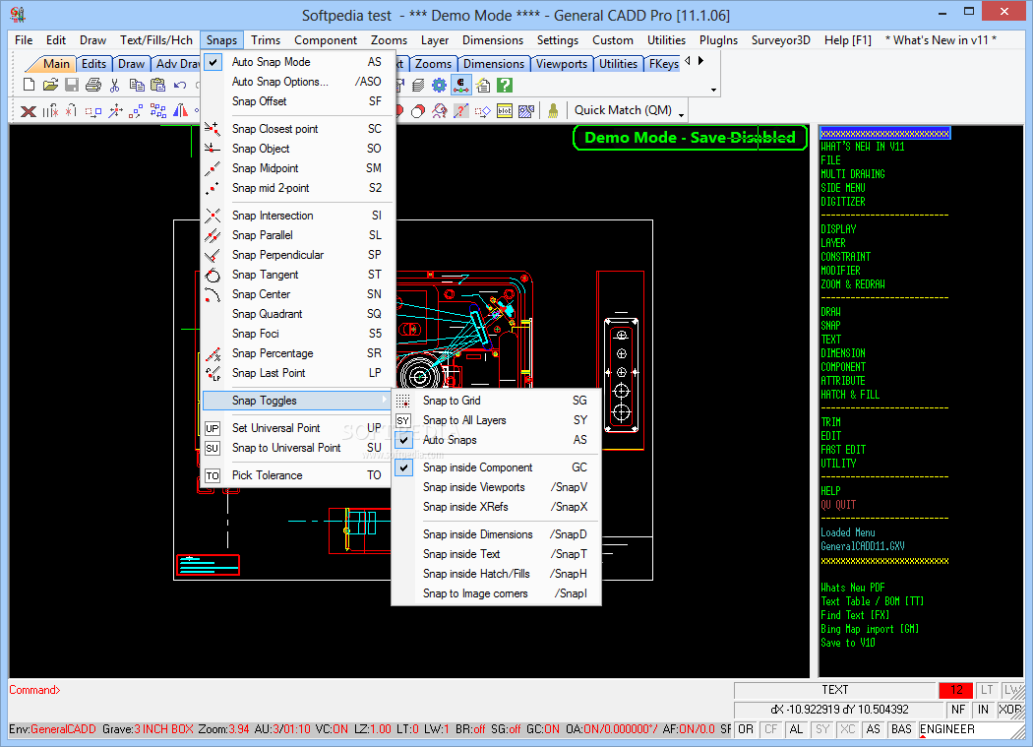Click the Copy icon

tap(137, 85)
